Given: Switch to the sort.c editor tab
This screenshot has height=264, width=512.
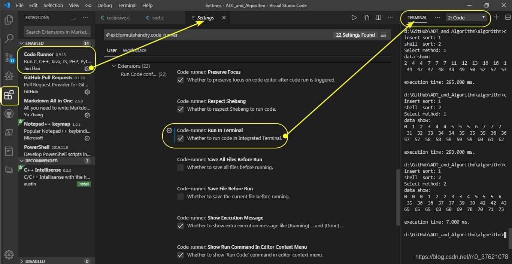Looking at the screenshot, I should [x=162, y=18].
